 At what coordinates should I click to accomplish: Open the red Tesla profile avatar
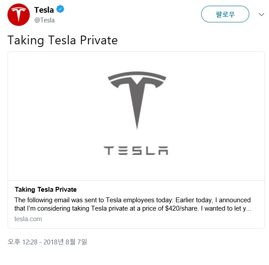click(x=18, y=15)
